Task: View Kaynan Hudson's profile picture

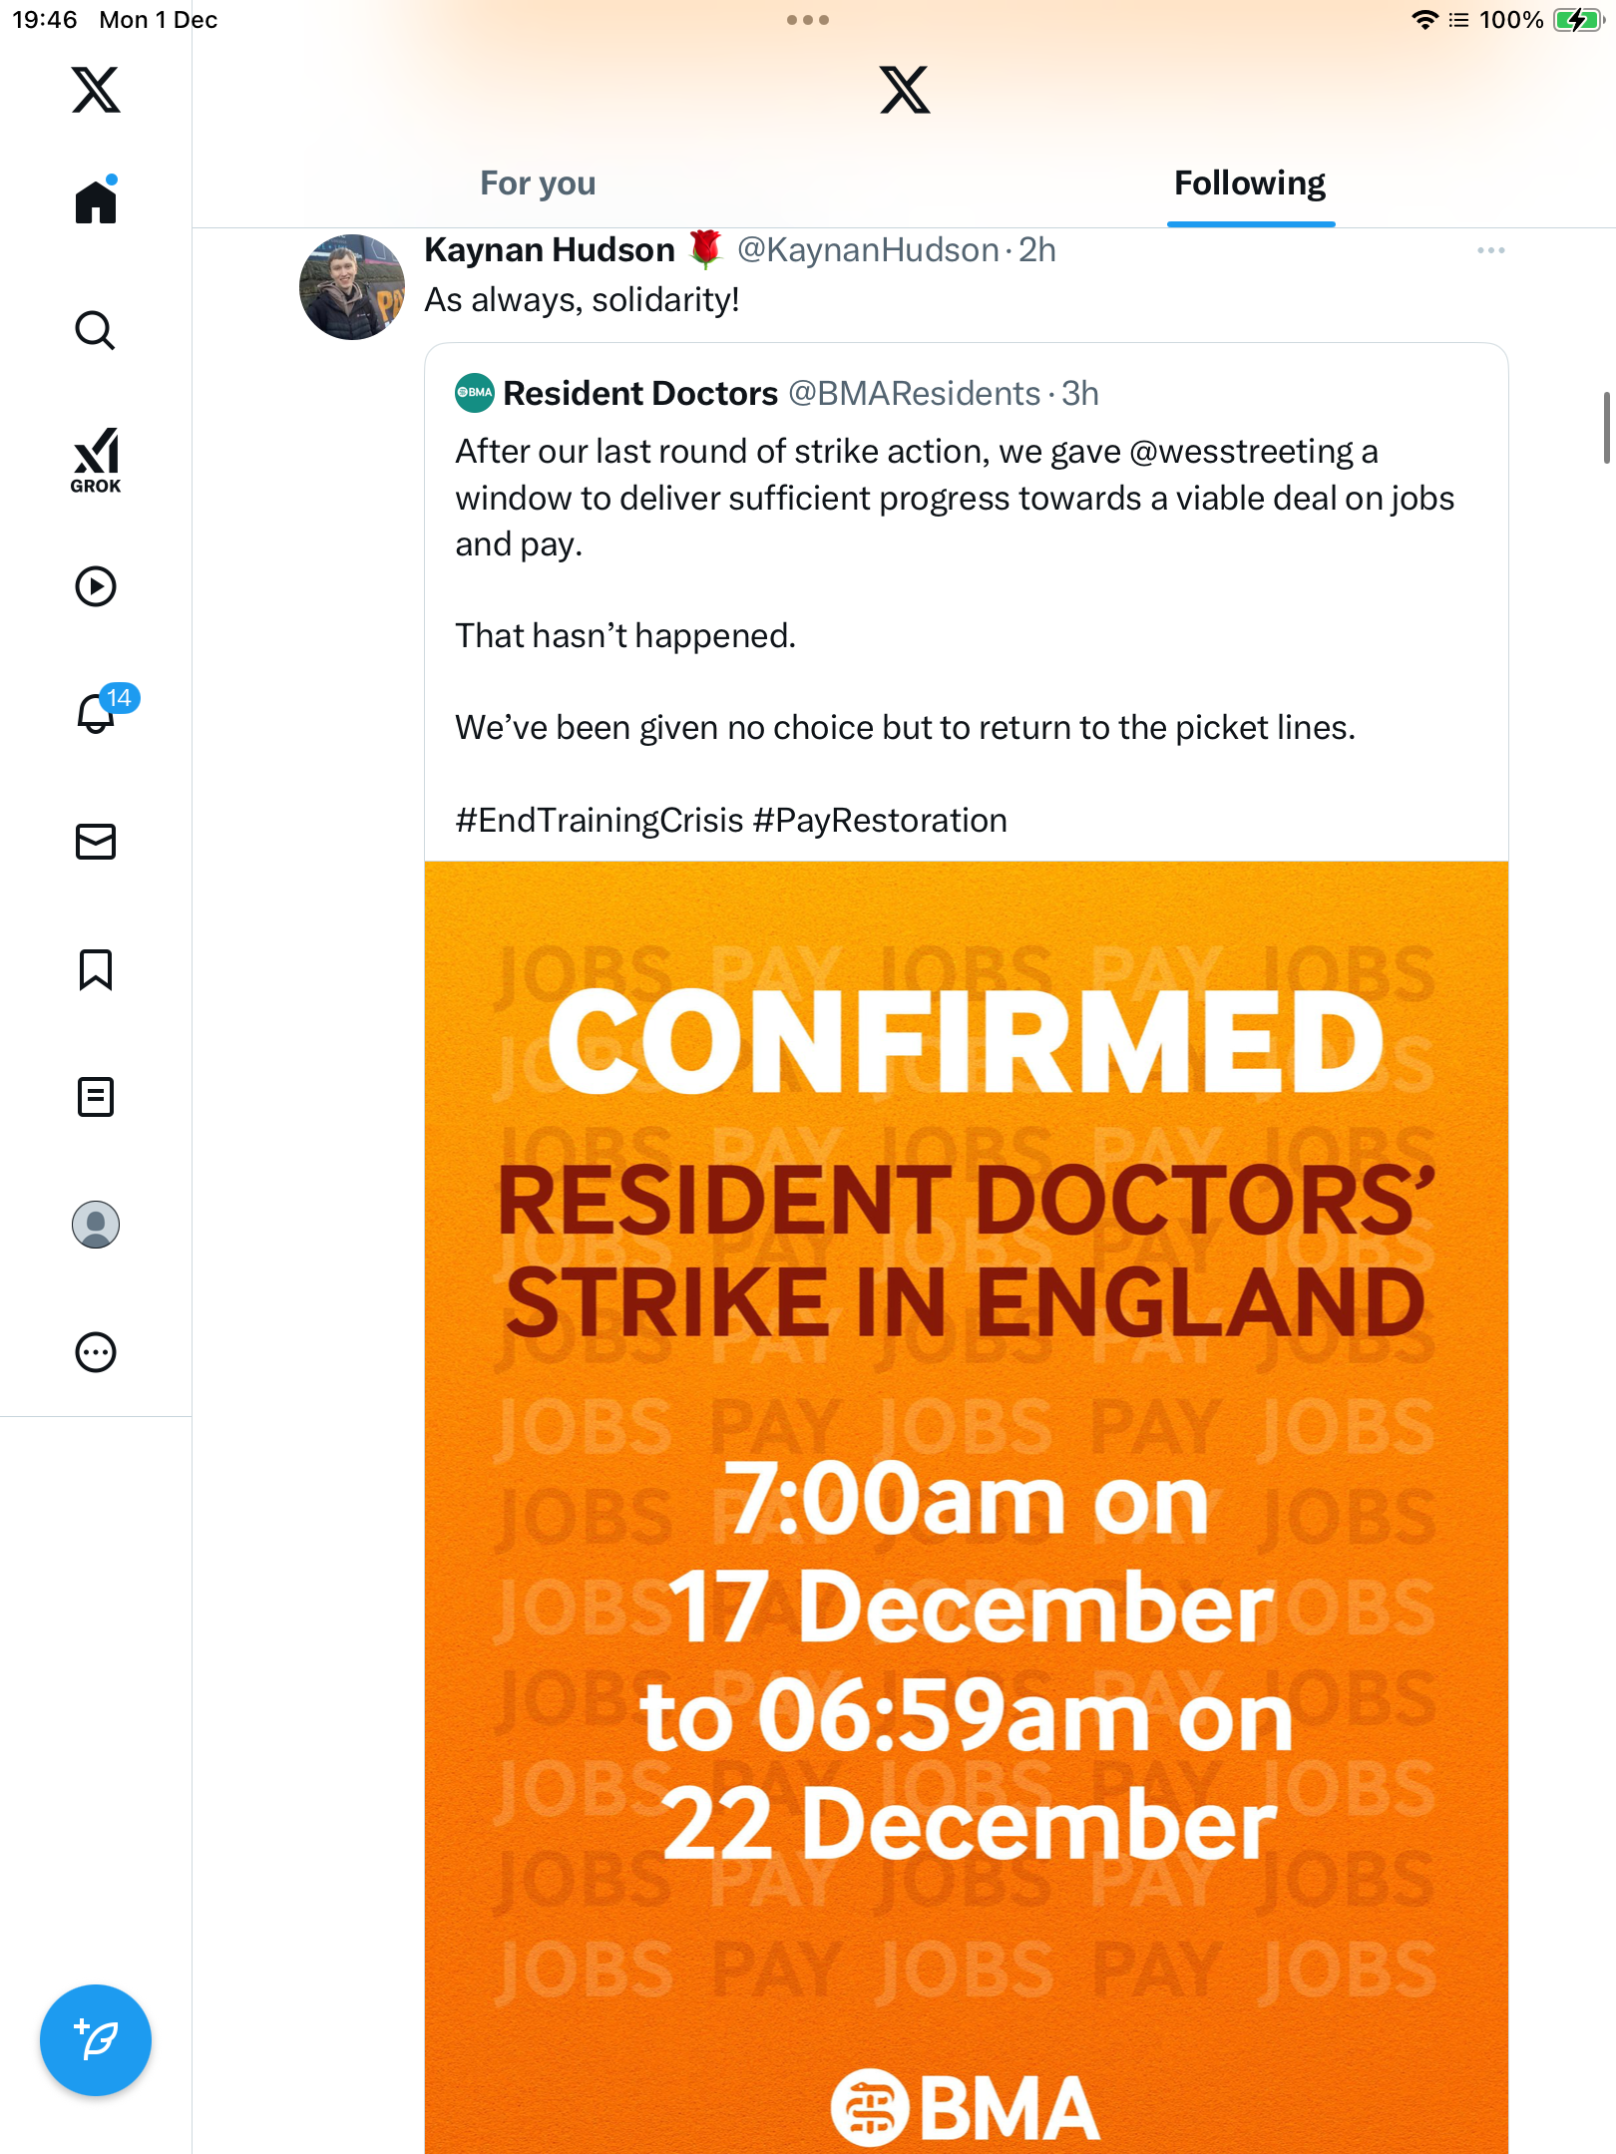Action: pos(352,287)
